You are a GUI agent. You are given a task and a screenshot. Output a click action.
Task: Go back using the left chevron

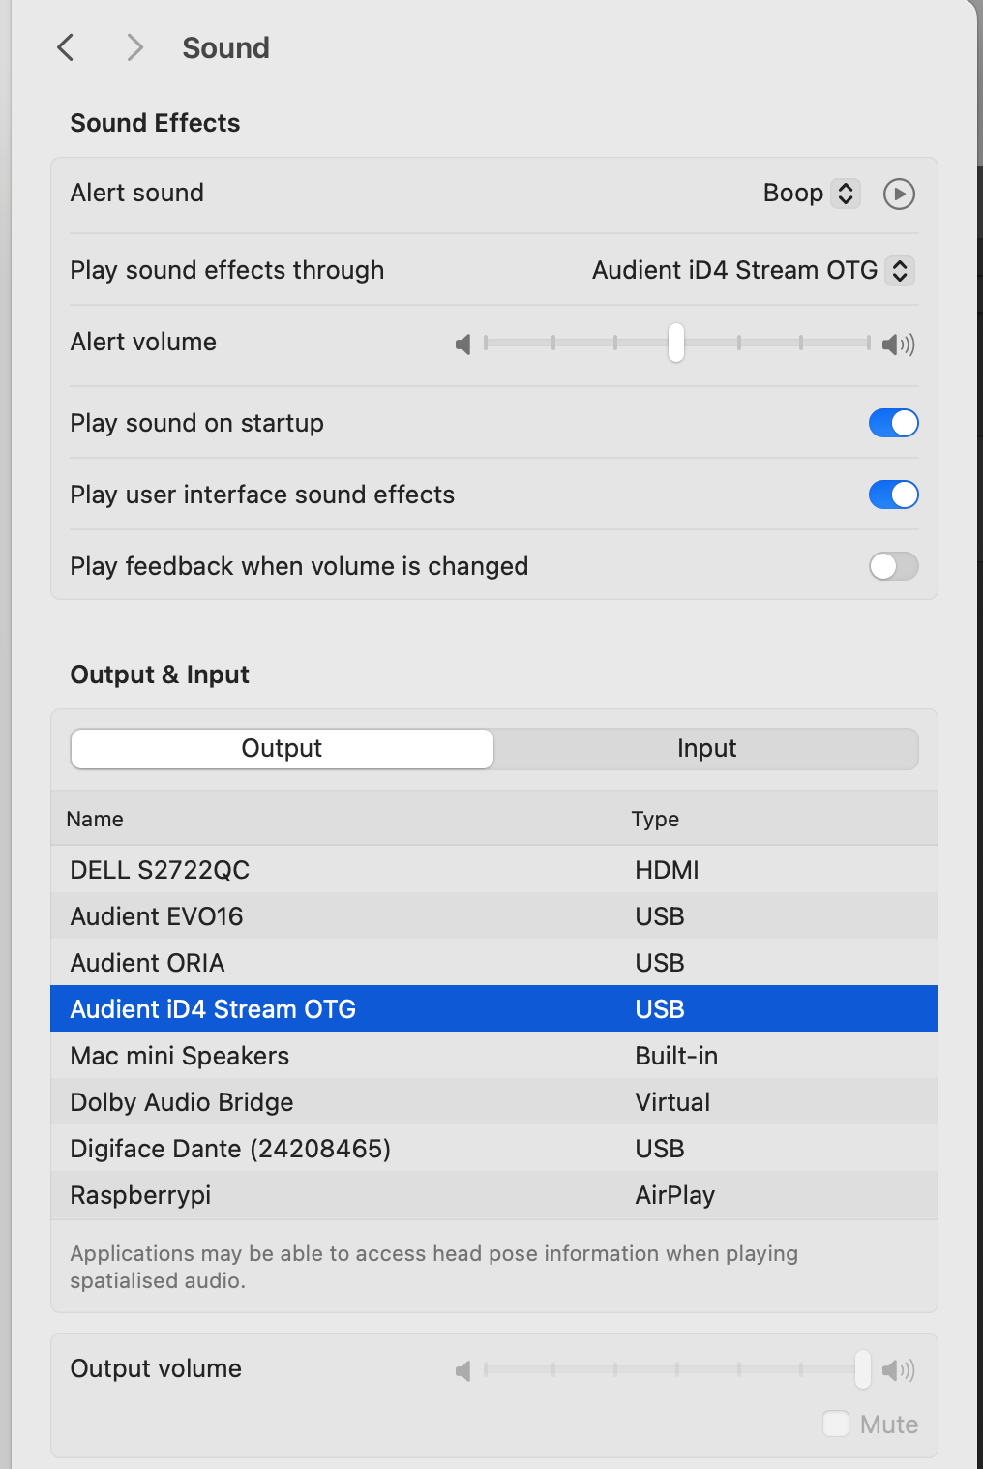66,47
